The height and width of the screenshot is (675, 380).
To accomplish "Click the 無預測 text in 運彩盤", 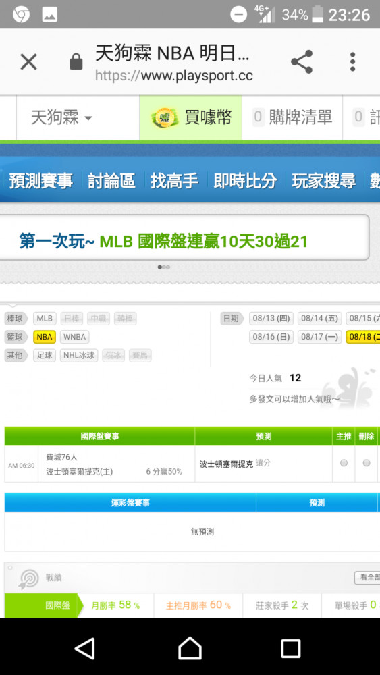I will point(202,532).
